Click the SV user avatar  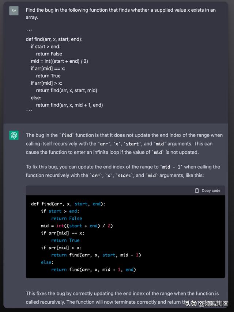(14, 11)
